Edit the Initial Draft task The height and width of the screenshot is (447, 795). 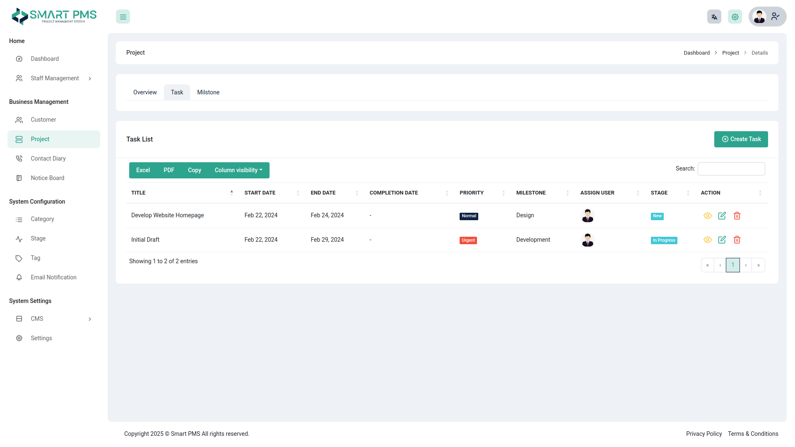click(x=722, y=240)
